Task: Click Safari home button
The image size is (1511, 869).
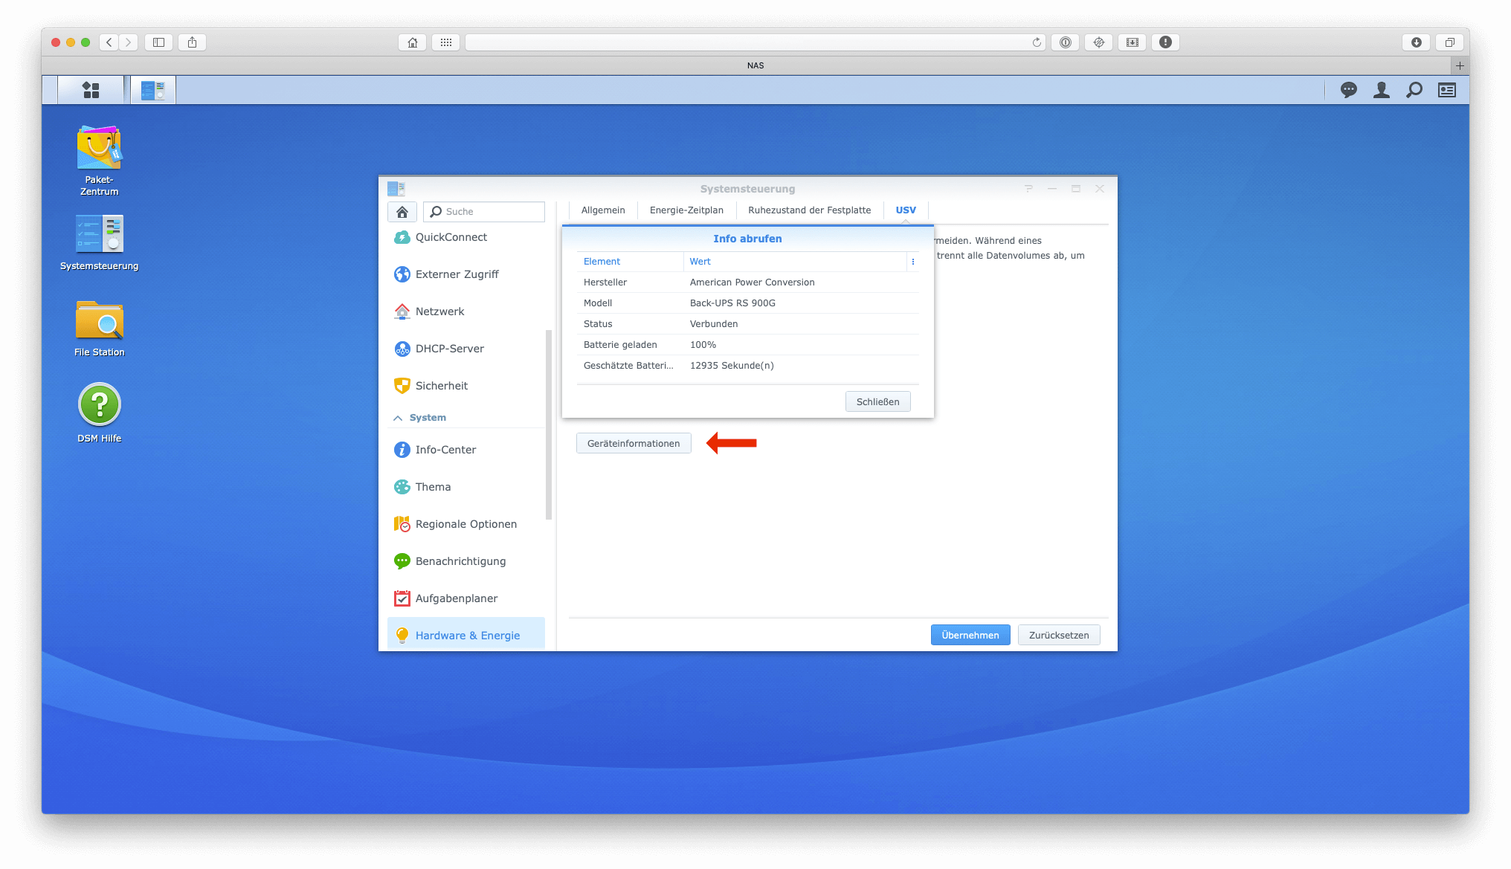Action: pos(412,42)
